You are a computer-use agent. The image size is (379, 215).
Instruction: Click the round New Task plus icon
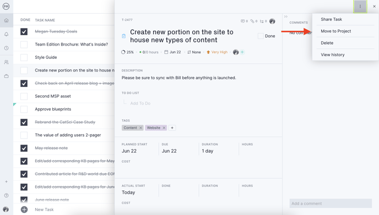click(x=24, y=210)
